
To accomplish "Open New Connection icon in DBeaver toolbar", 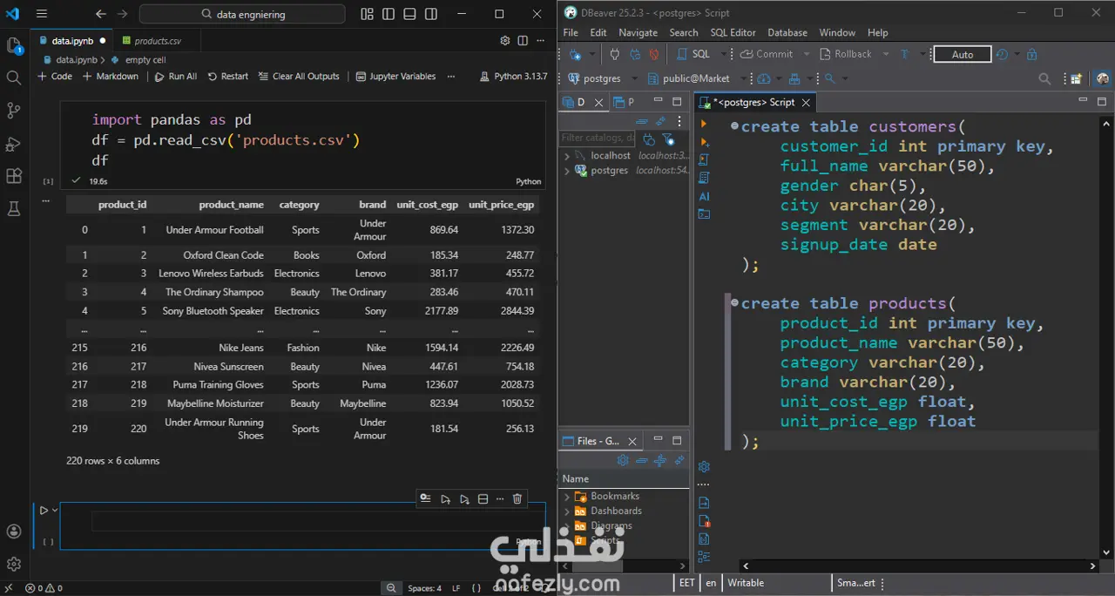I will click(x=575, y=54).
